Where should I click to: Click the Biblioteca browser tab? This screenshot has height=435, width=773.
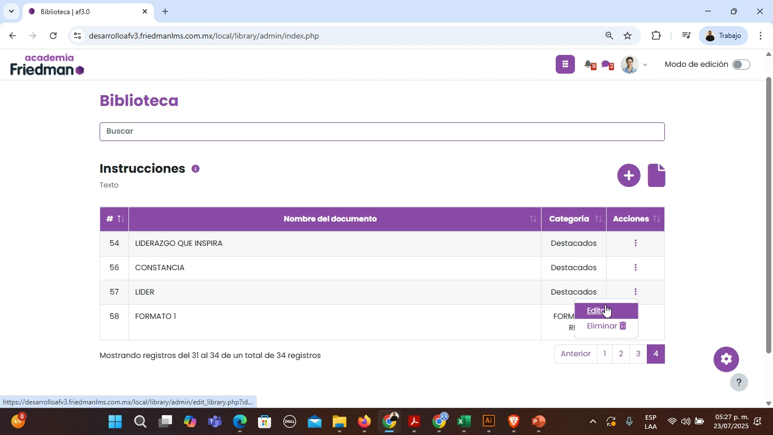click(x=88, y=11)
